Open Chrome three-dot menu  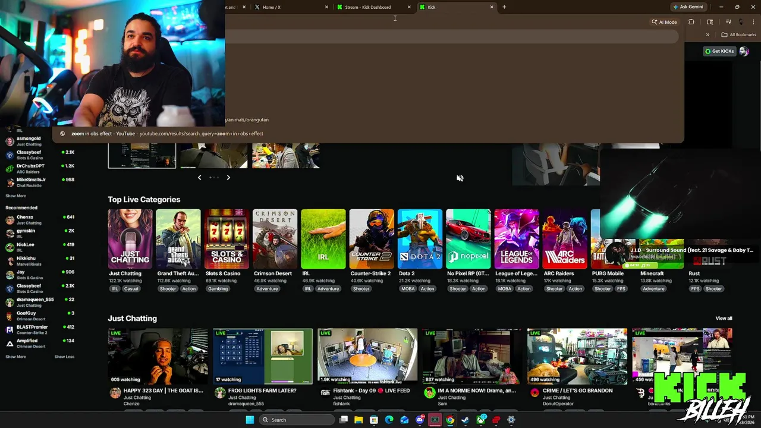pyautogui.click(x=753, y=22)
